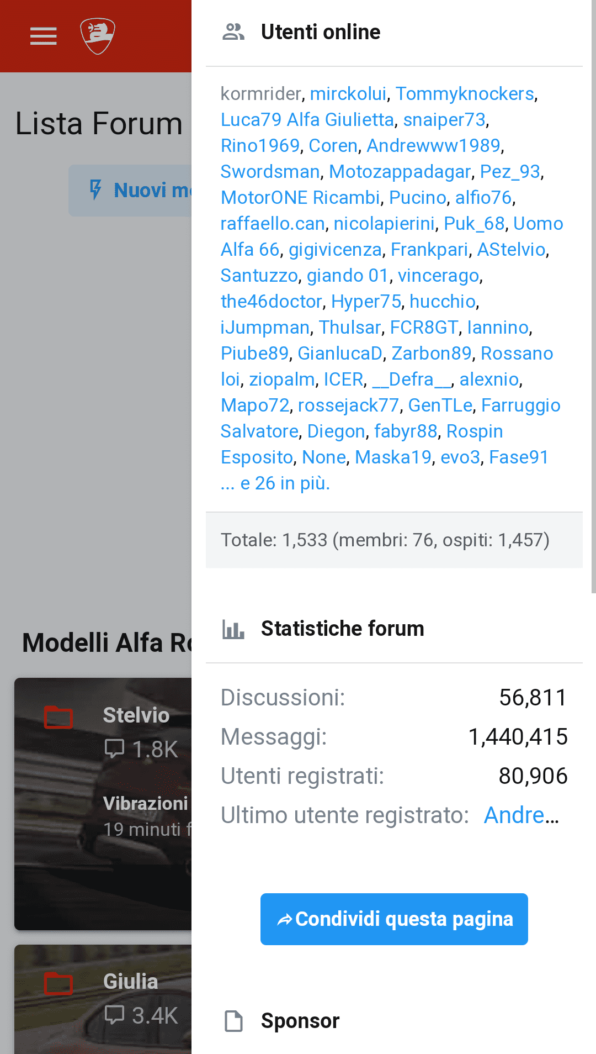The height and width of the screenshot is (1054, 596).
Task: Open the Vibrazioni latest thread
Action: (x=146, y=803)
